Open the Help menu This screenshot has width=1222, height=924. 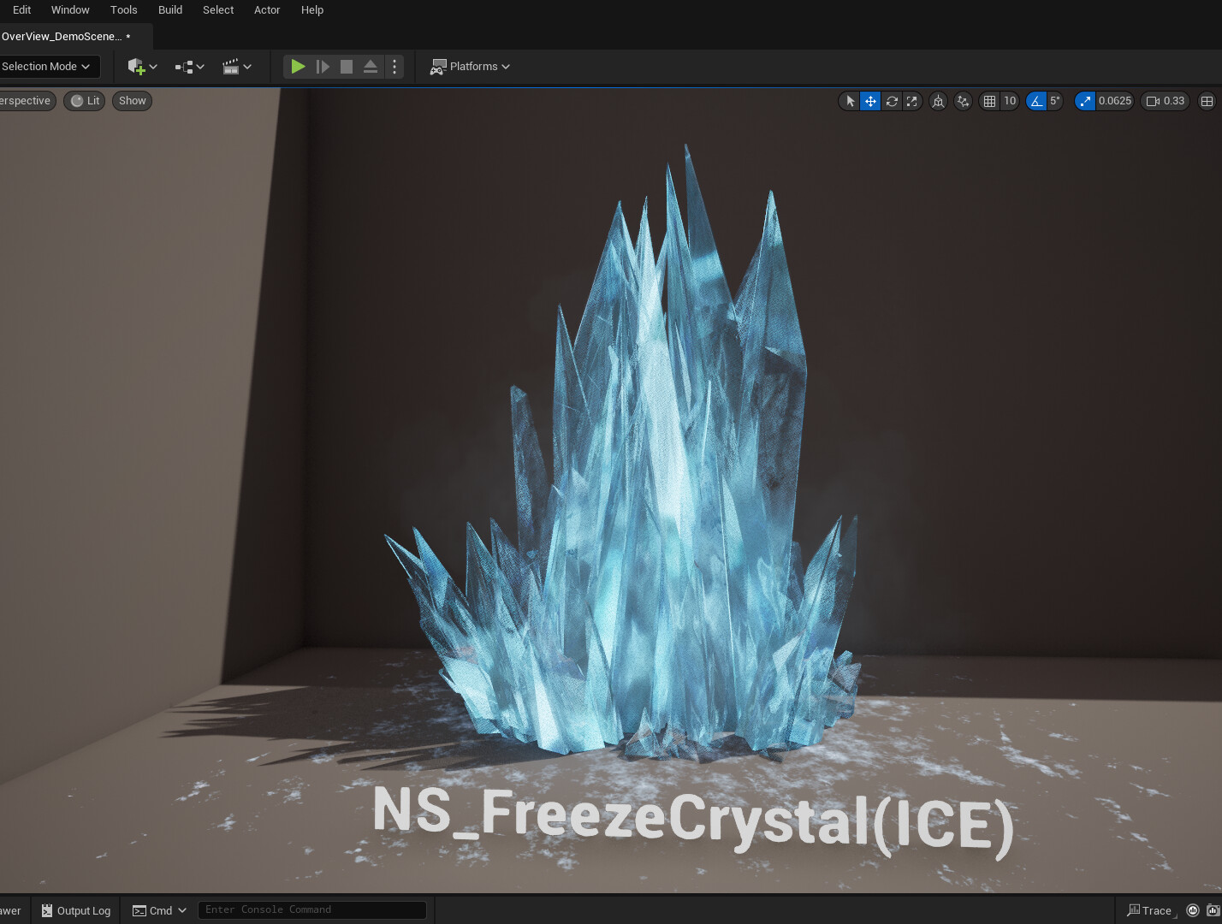(x=312, y=10)
